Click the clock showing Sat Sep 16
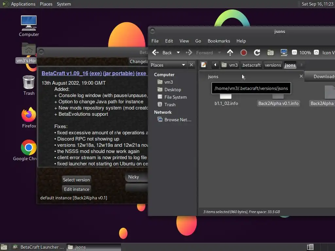The width and height of the screenshot is (335, 251). tap(317, 4)
